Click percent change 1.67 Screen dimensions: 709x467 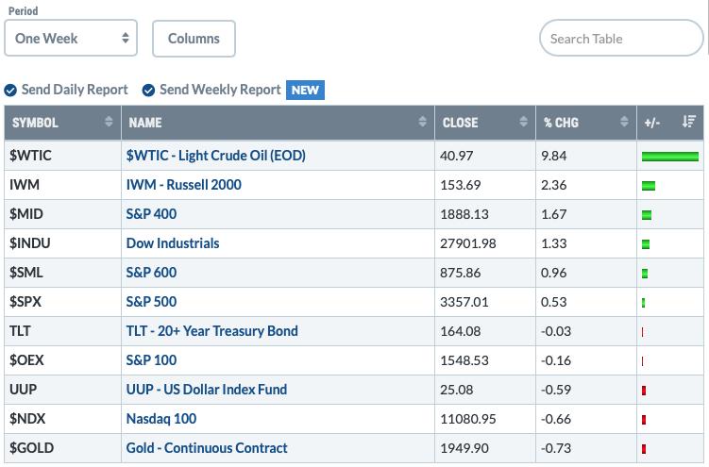point(554,214)
